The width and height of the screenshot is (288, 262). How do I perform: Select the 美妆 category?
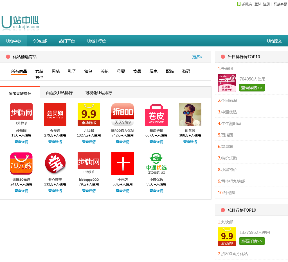click(x=105, y=71)
